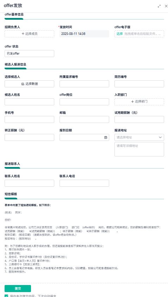Click the 联系人电话 input field
Screen dimensions: 168x297
click(x=84, y=183)
